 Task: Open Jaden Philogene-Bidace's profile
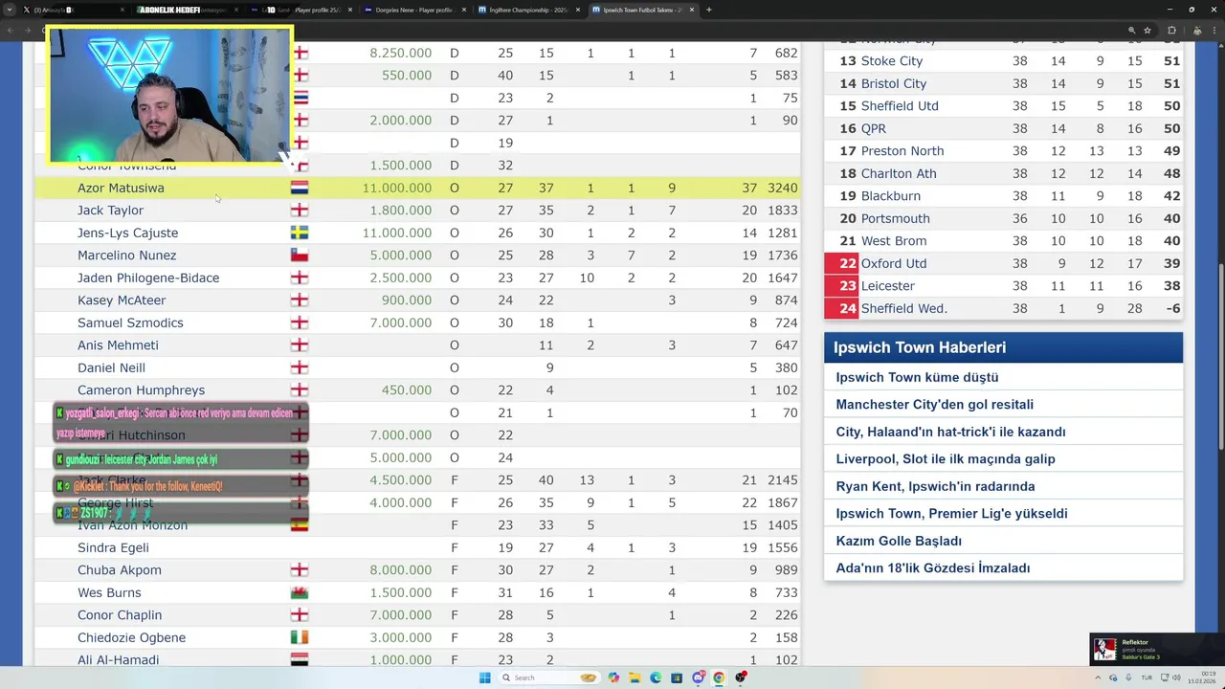click(x=148, y=278)
